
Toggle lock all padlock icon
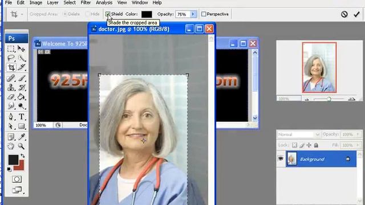(316, 145)
